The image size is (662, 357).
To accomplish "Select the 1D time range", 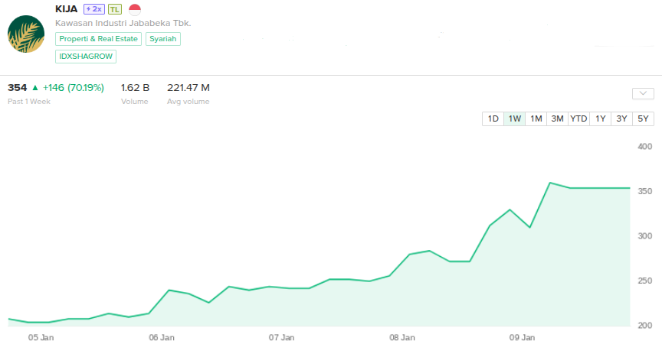I will pos(493,118).
